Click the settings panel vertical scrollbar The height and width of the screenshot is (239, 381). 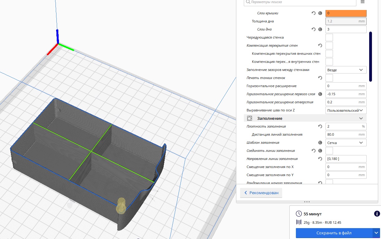tap(370, 56)
